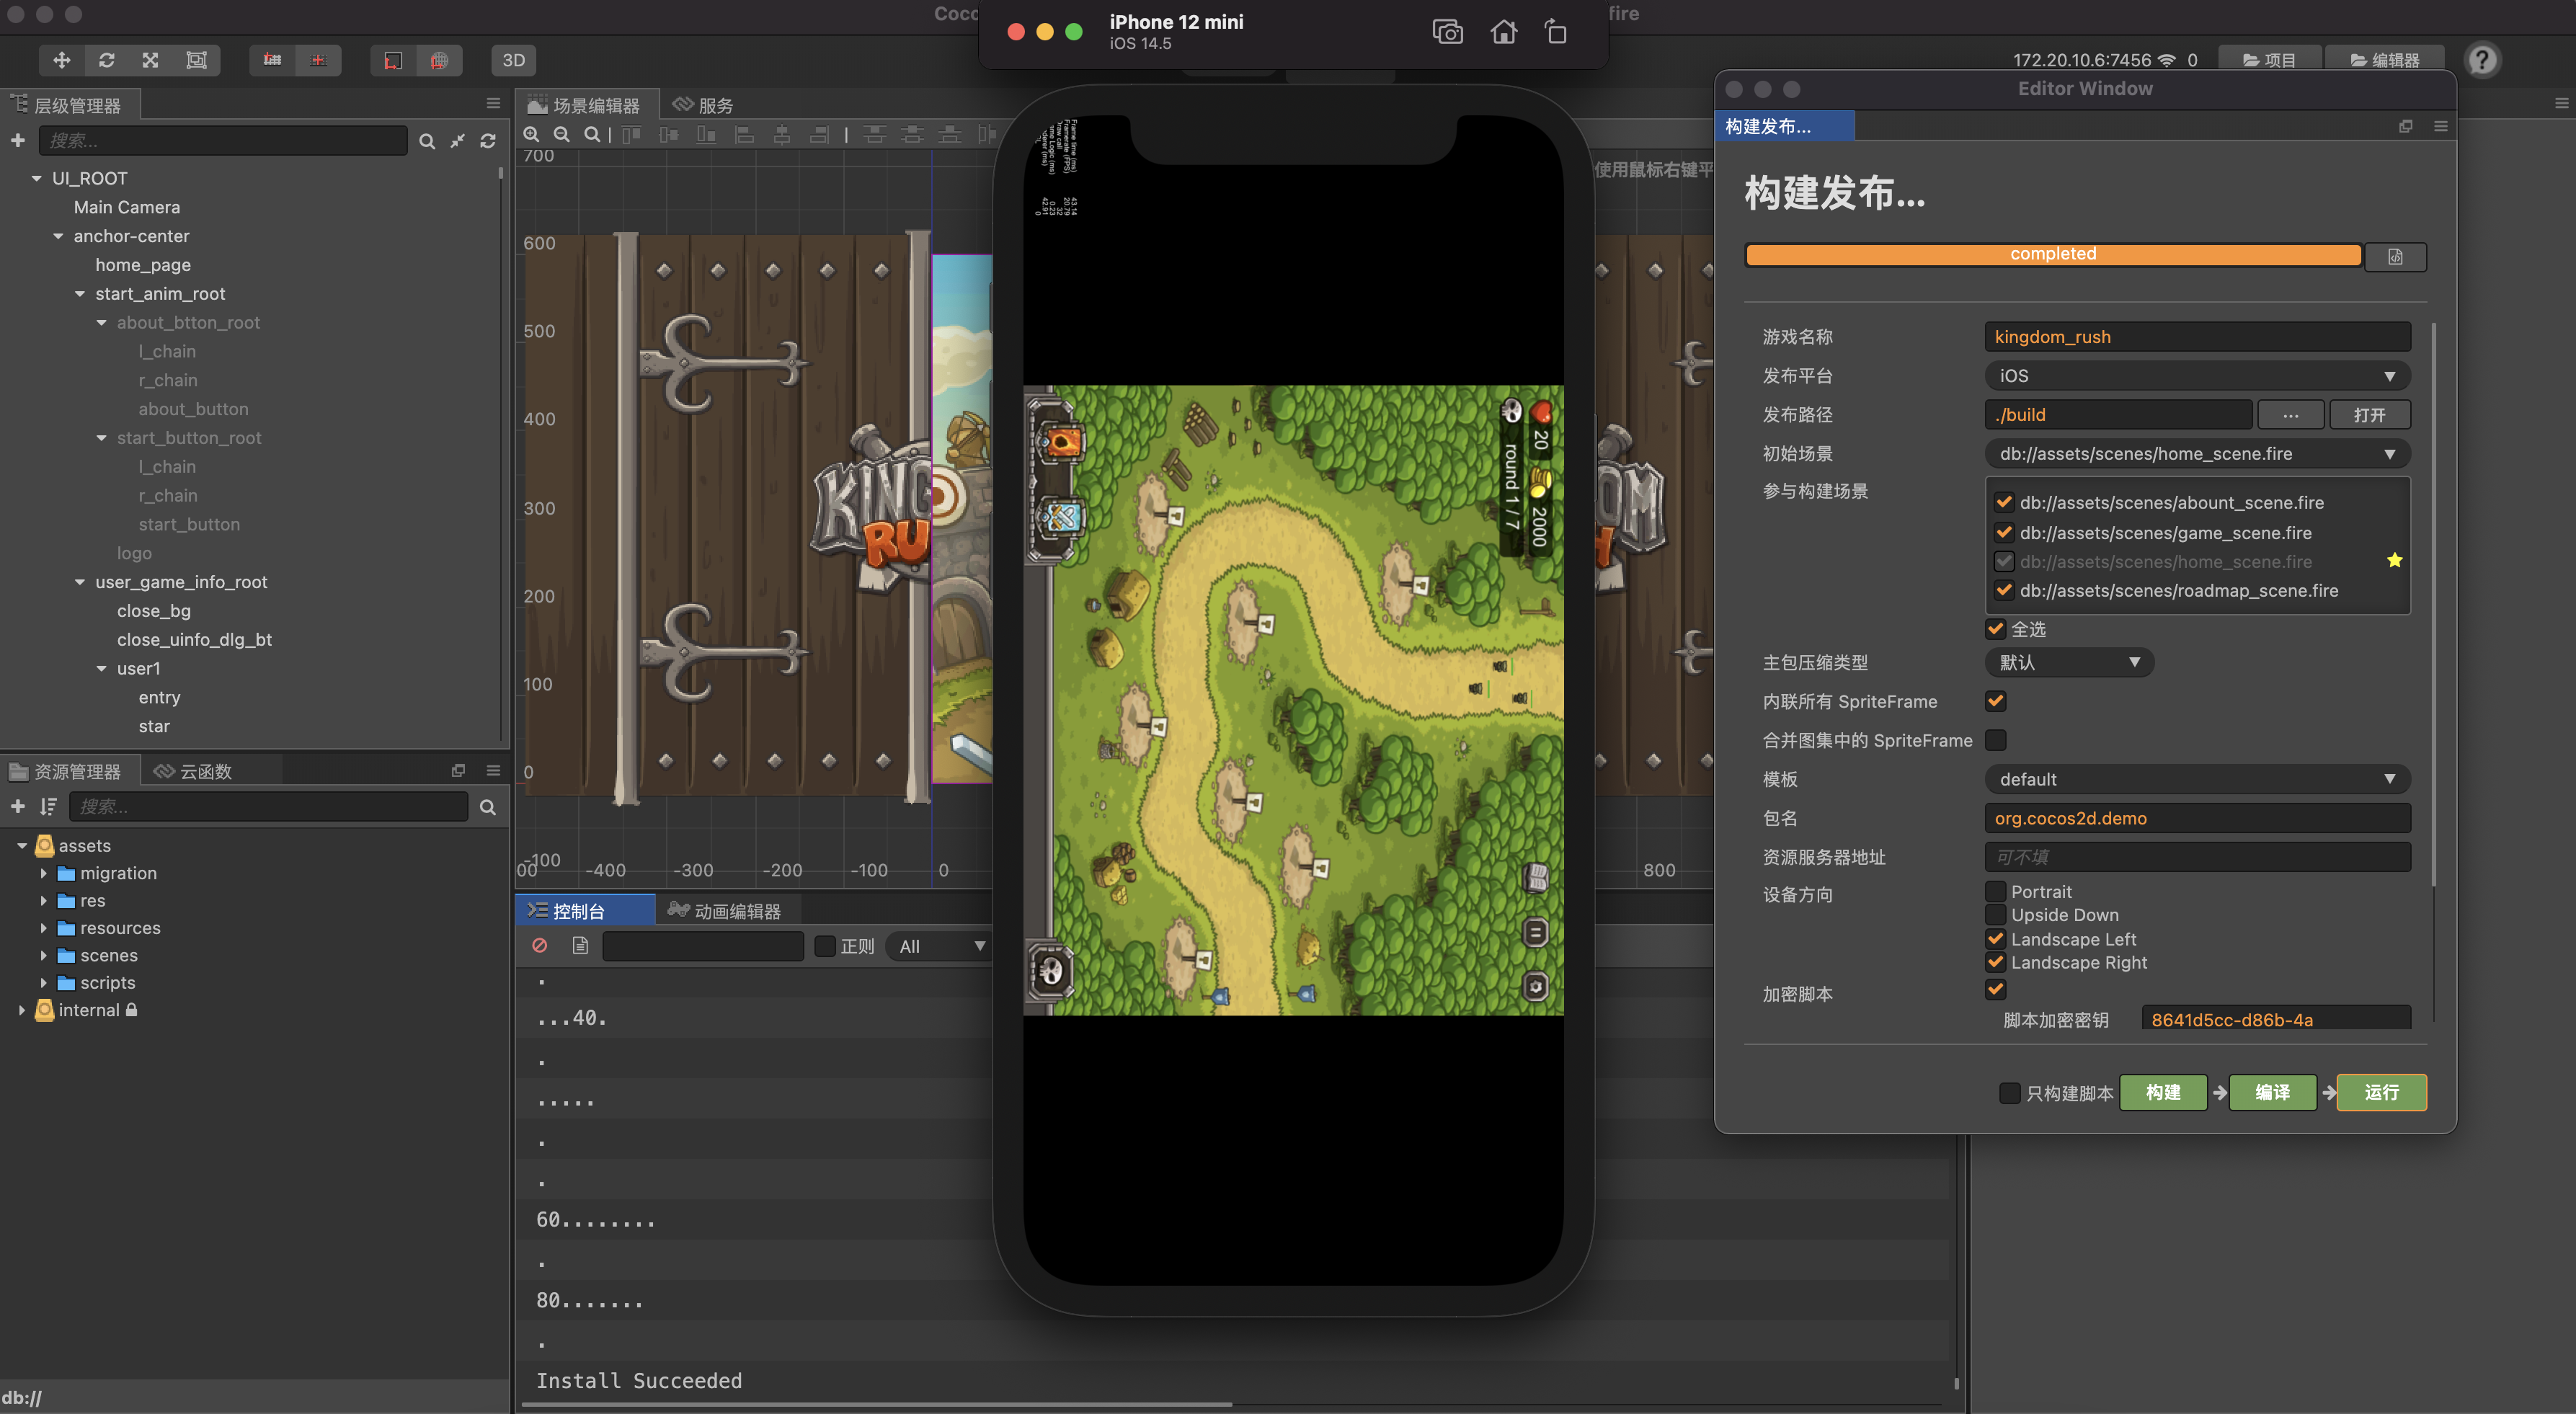Disable the Landscape Left orientation checkbox

[1995, 938]
